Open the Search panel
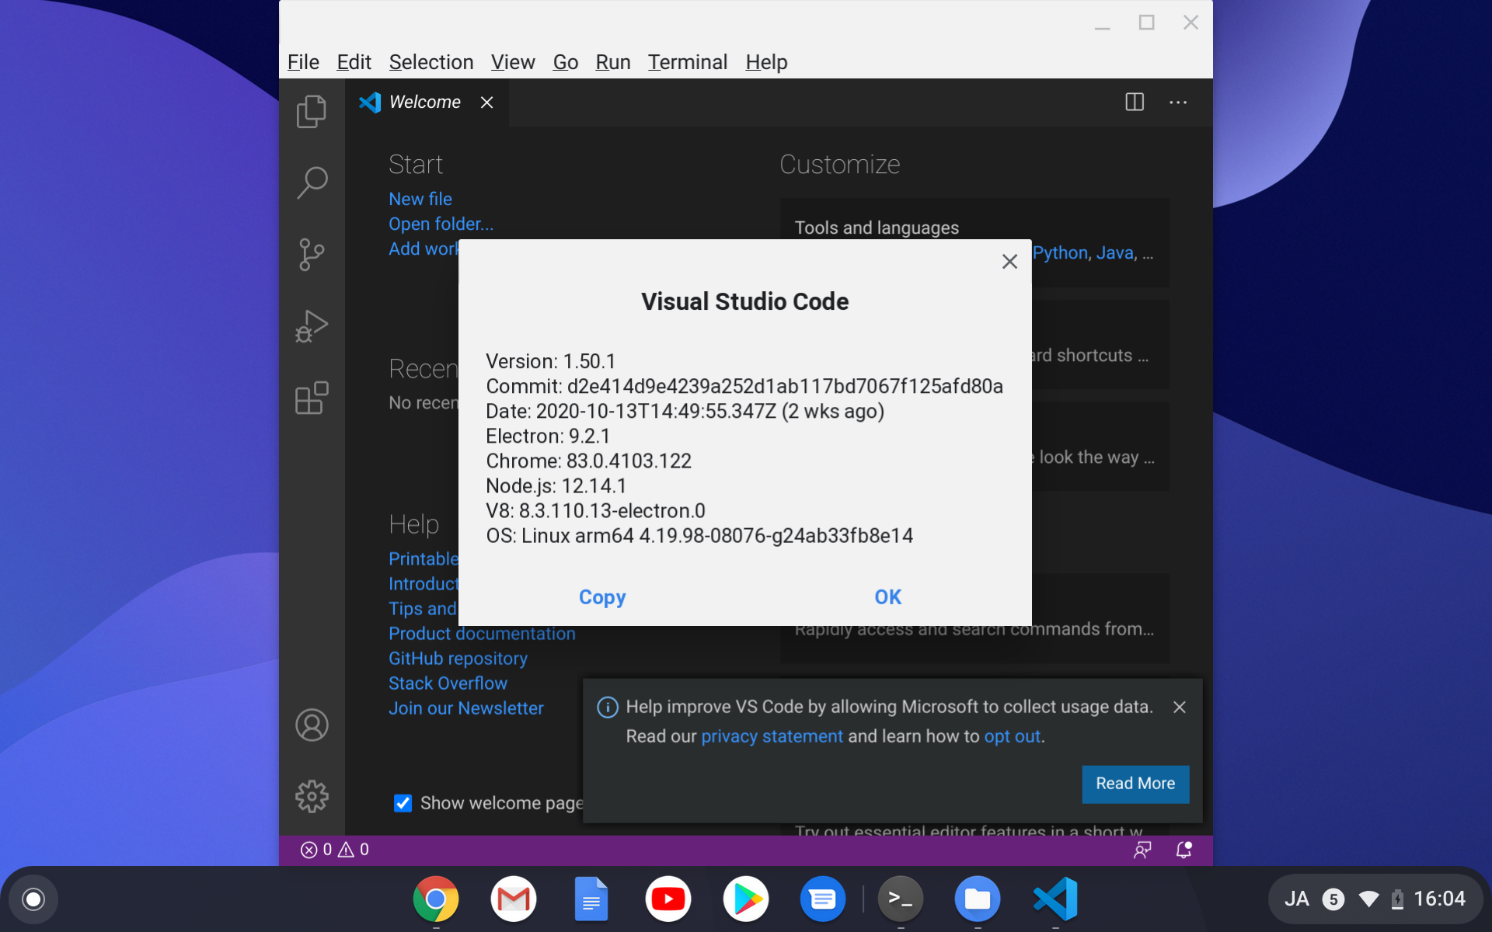Image resolution: width=1492 pixels, height=932 pixels. [312, 181]
